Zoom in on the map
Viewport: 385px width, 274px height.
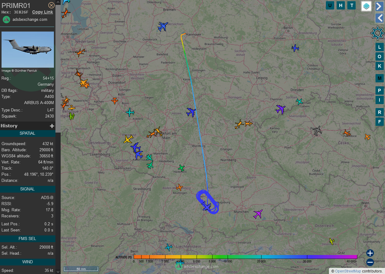pos(370,253)
